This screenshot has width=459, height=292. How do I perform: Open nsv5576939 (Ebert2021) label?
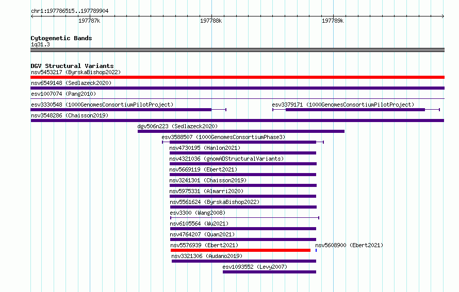pyautogui.click(x=204, y=245)
